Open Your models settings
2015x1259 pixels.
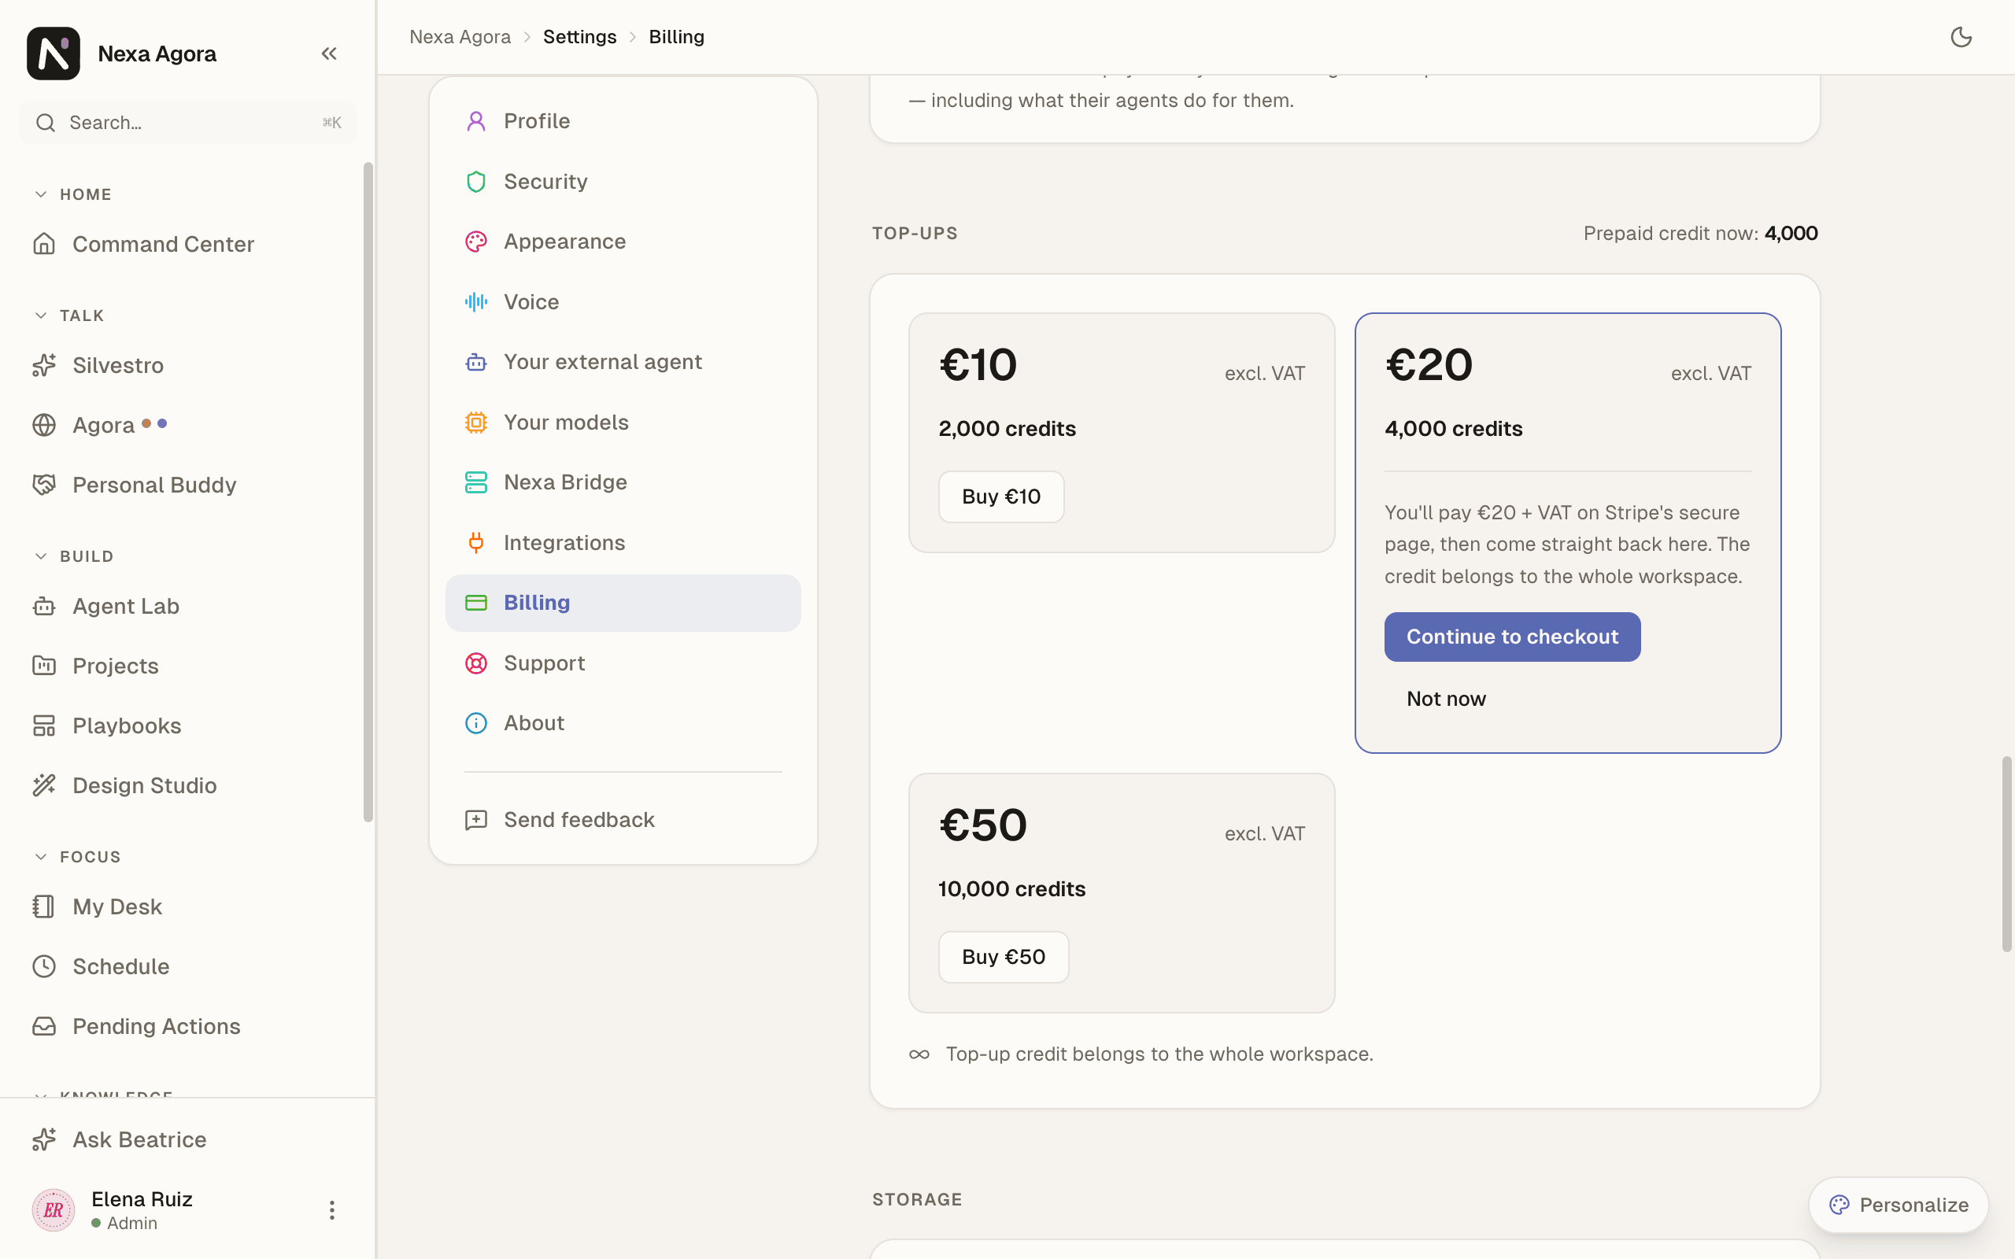pyautogui.click(x=623, y=423)
